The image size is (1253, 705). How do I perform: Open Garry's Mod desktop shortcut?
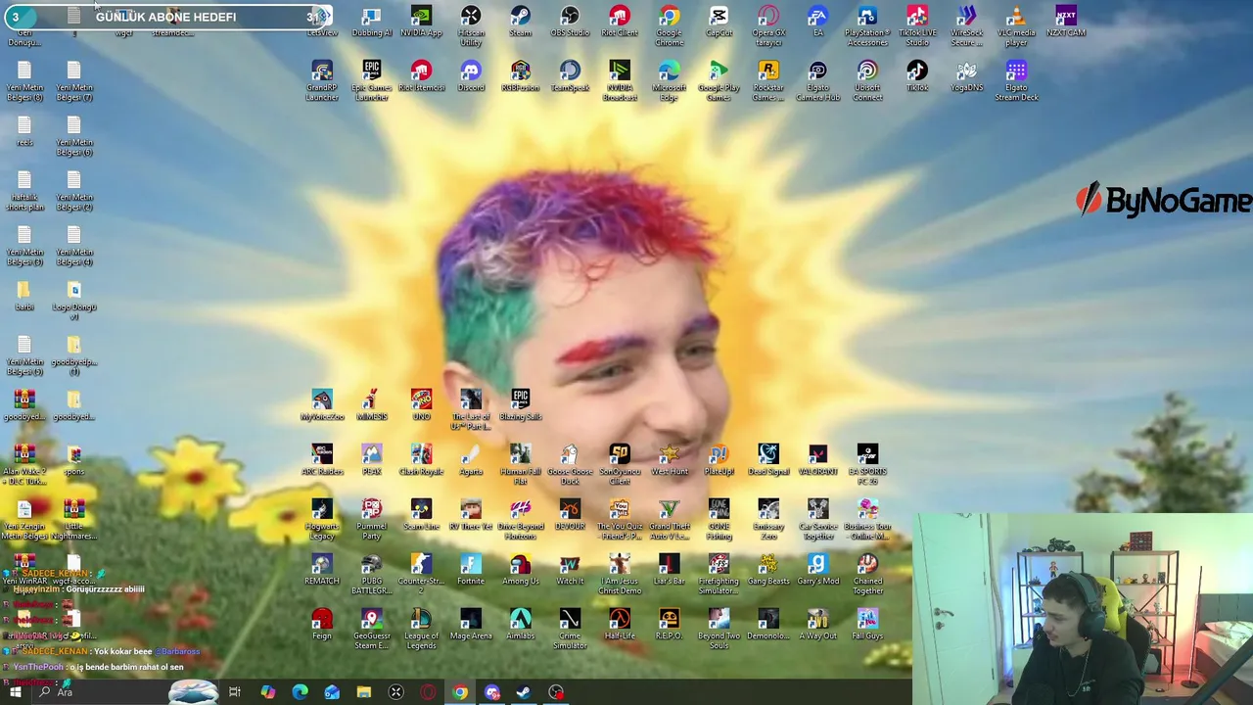(x=817, y=570)
